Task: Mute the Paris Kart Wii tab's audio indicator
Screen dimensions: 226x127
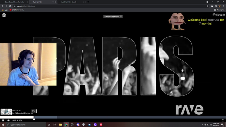Action: tap(53, 2)
